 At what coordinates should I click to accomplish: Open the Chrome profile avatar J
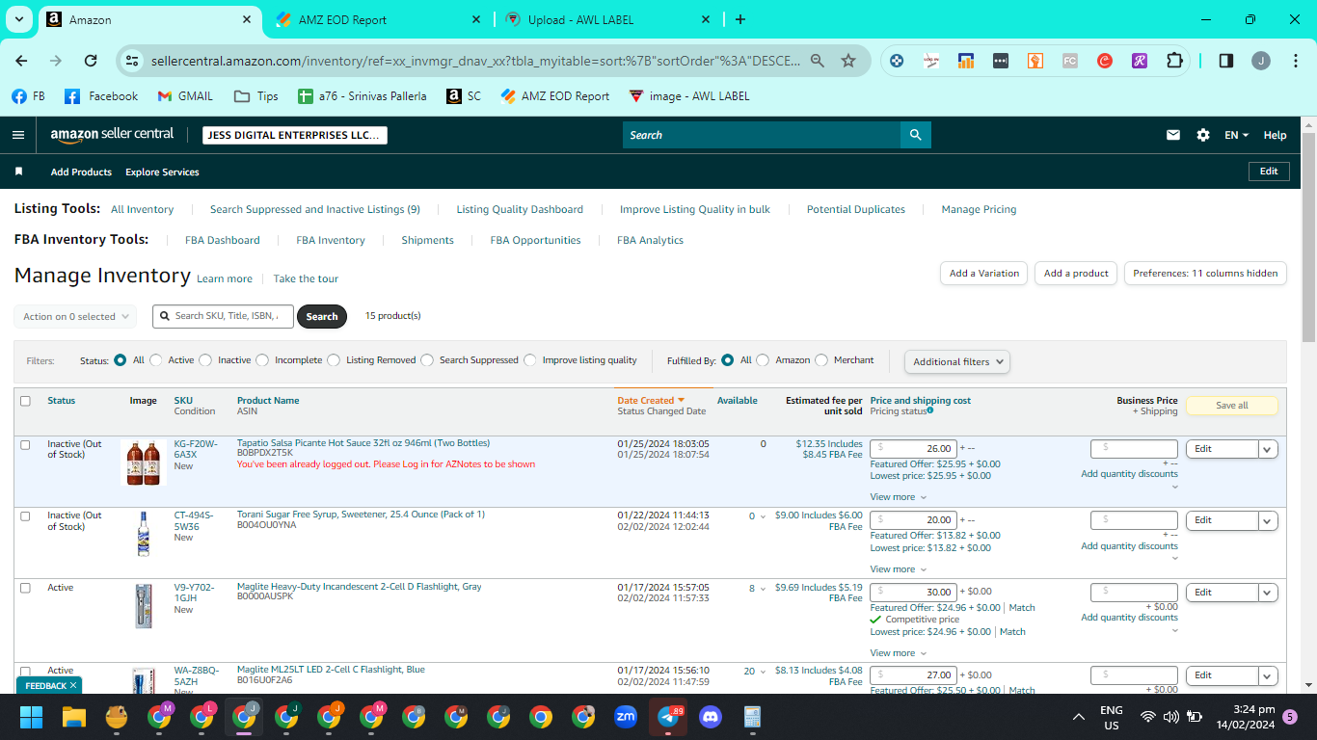[1261, 61]
